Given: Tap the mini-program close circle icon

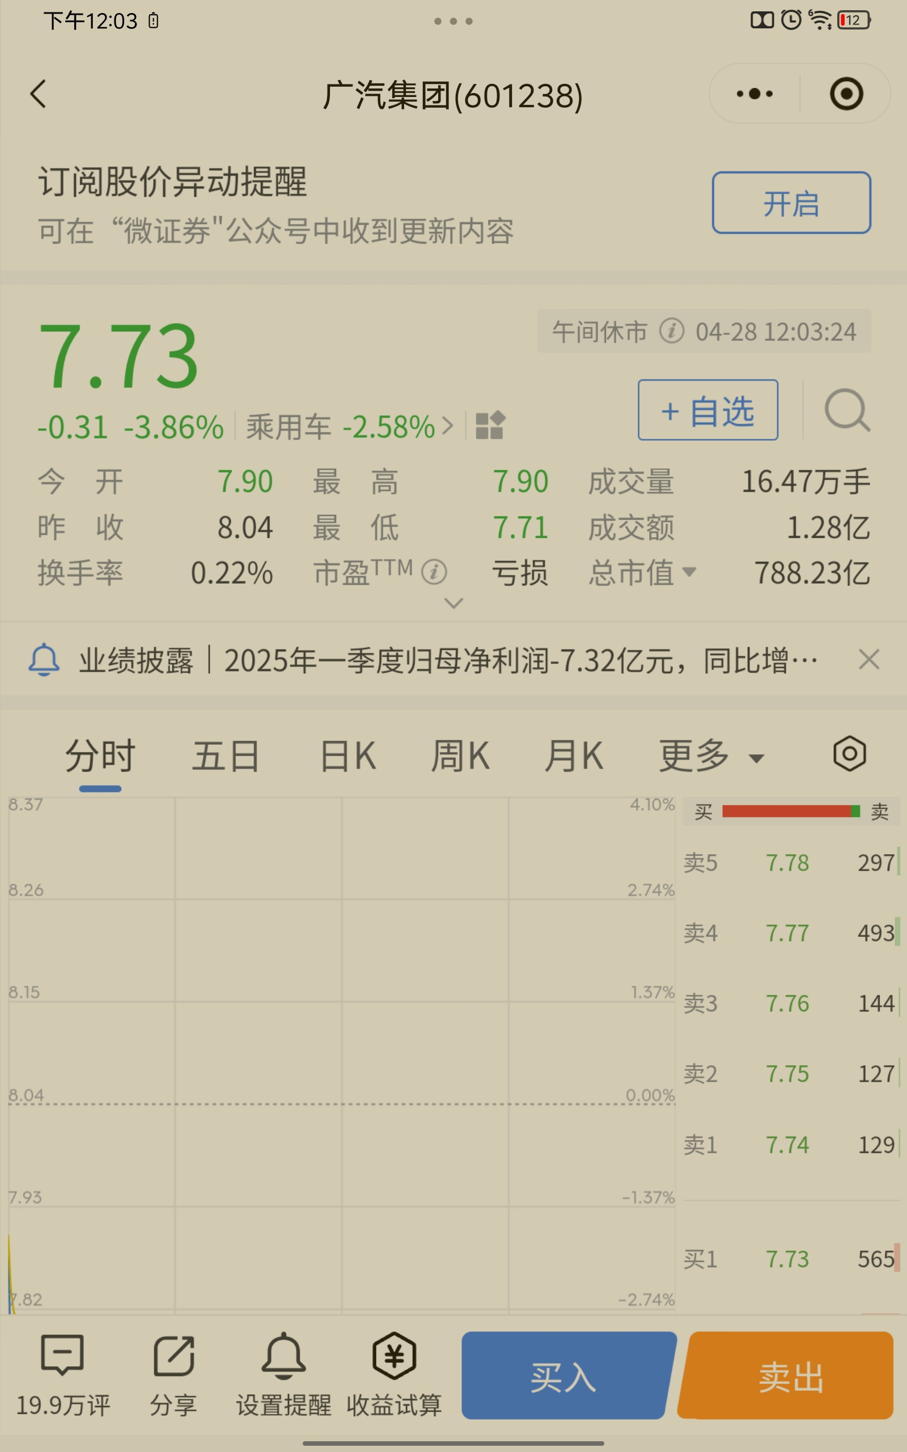Looking at the screenshot, I should [846, 94].
